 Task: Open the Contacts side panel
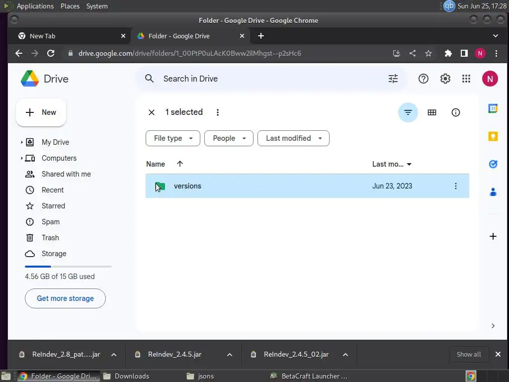(x=493, y=192)
